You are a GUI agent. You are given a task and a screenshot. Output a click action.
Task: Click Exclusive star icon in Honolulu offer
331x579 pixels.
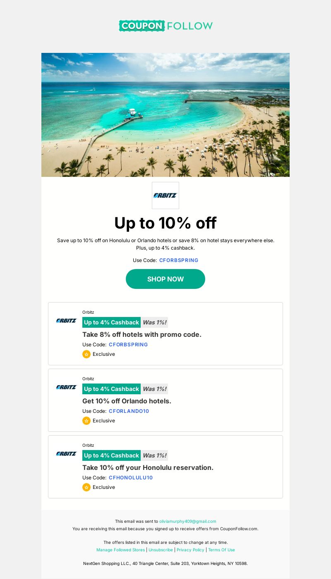86,487
